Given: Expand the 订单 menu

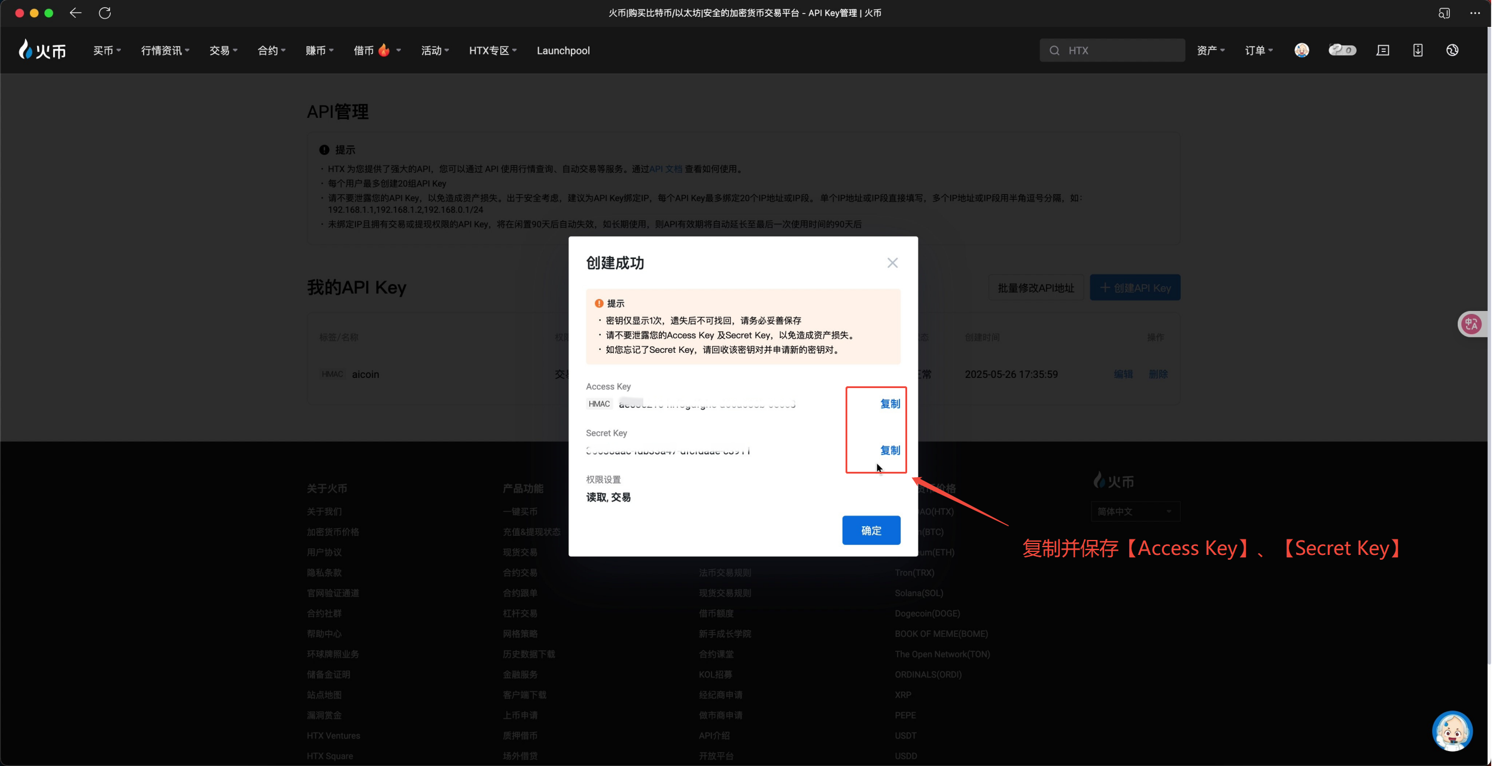Looking at the screenshot, I should click(1259, 51).
